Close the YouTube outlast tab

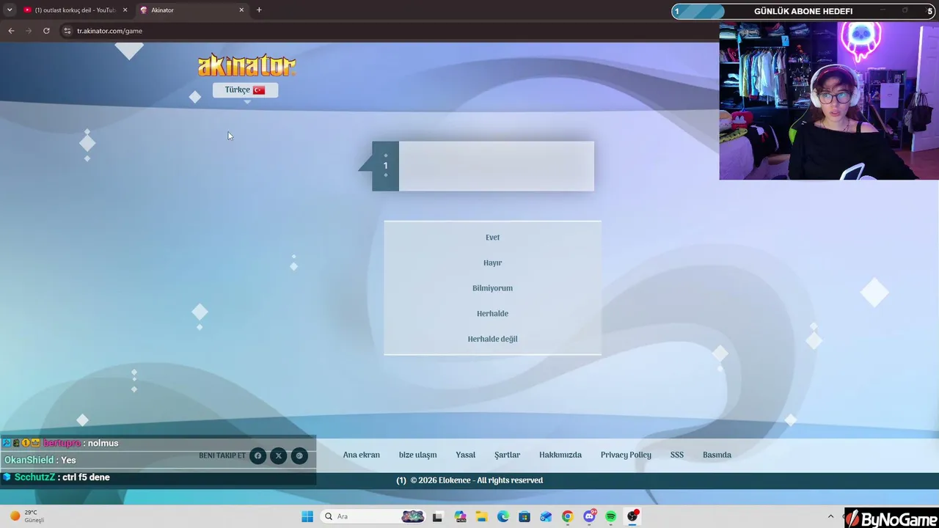click(125, 10)
